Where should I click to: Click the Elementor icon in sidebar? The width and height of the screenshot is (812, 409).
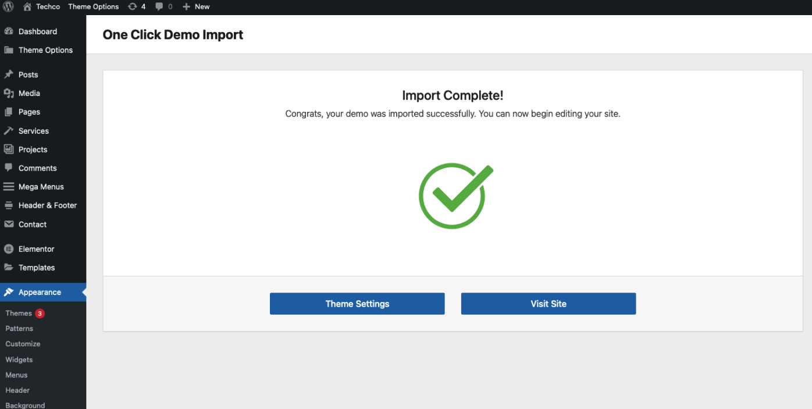[9, 249]
